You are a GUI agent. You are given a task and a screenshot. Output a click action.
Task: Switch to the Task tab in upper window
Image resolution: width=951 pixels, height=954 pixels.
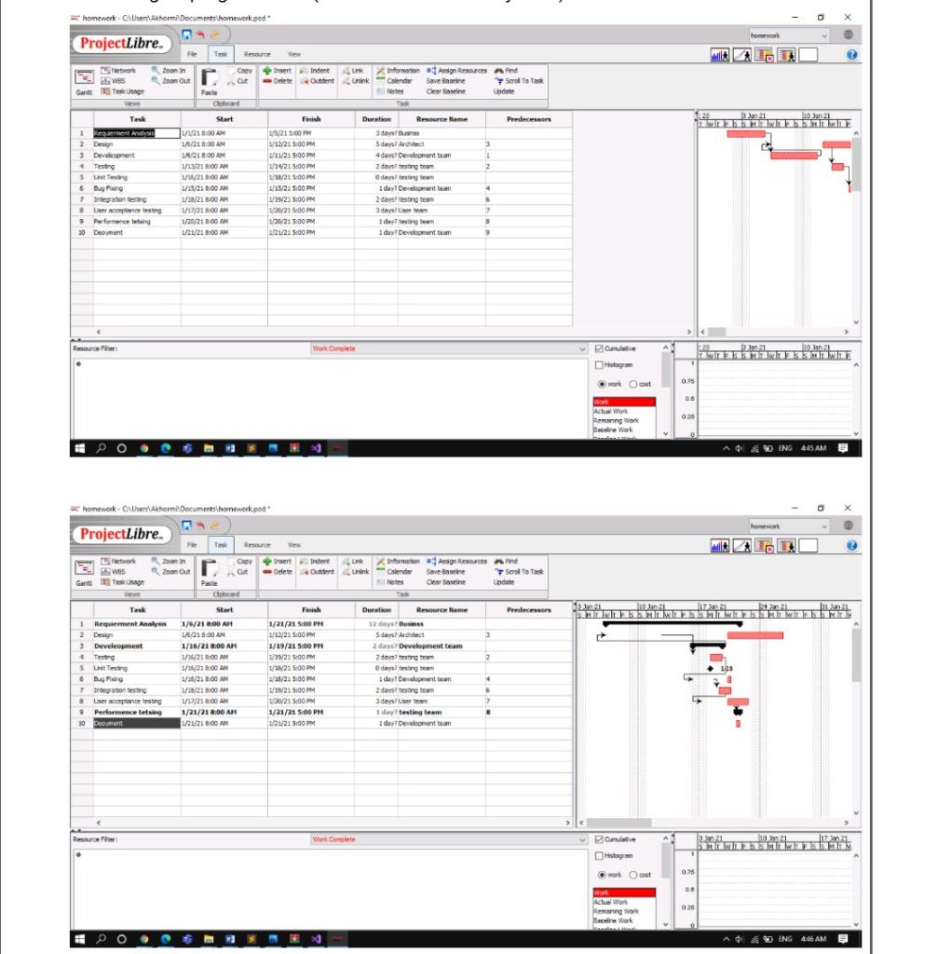point(220,54)
